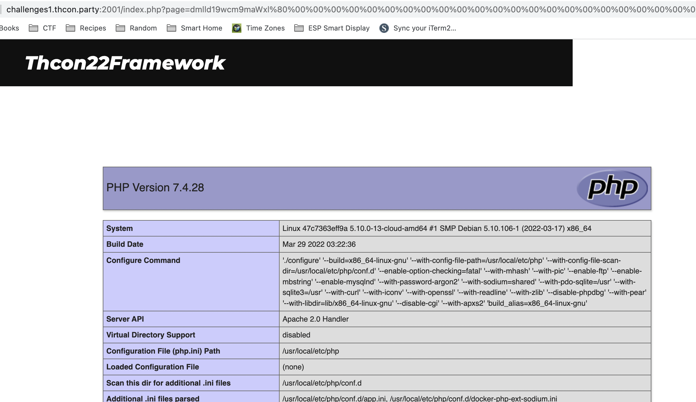
Task: Click the Configure Command row label
Action: [x=143, y=260]
